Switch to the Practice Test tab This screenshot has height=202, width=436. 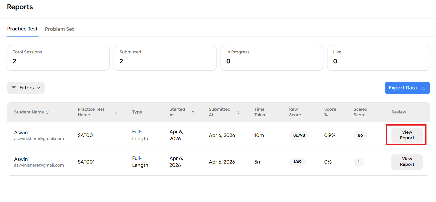click(22, 29)
